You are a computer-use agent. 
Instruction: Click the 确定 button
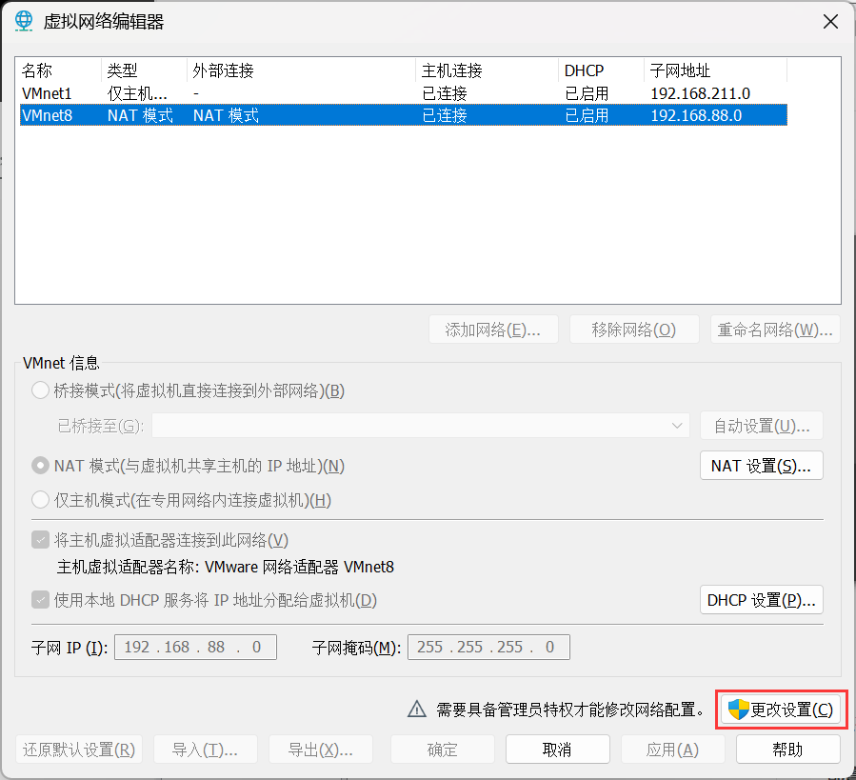442,750
